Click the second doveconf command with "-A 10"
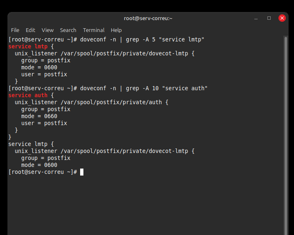Screen dimensions: 294x235 144,88
